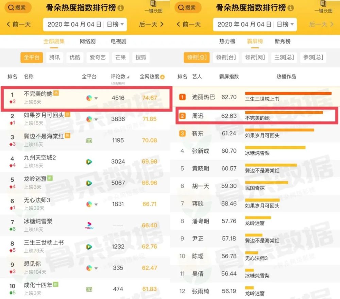Click the green new badge next to 成化十四年
This screenshot has width=340, height=299.
56,284
